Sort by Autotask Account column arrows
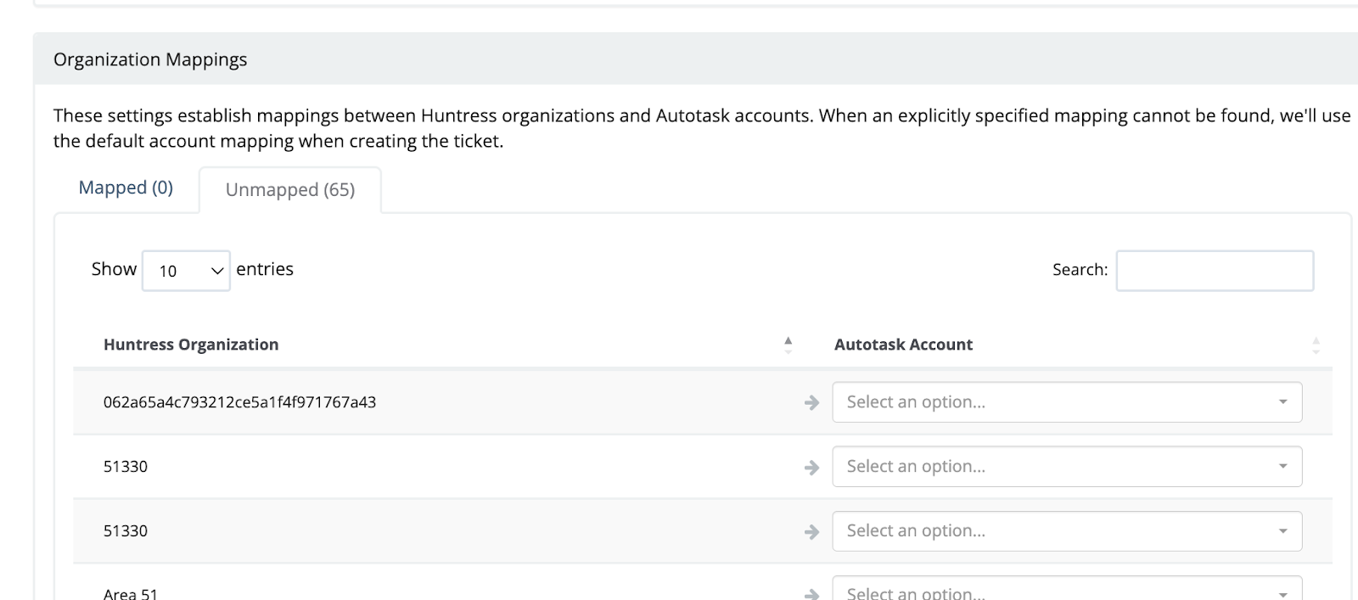1358x600 pixels. 1316,345
